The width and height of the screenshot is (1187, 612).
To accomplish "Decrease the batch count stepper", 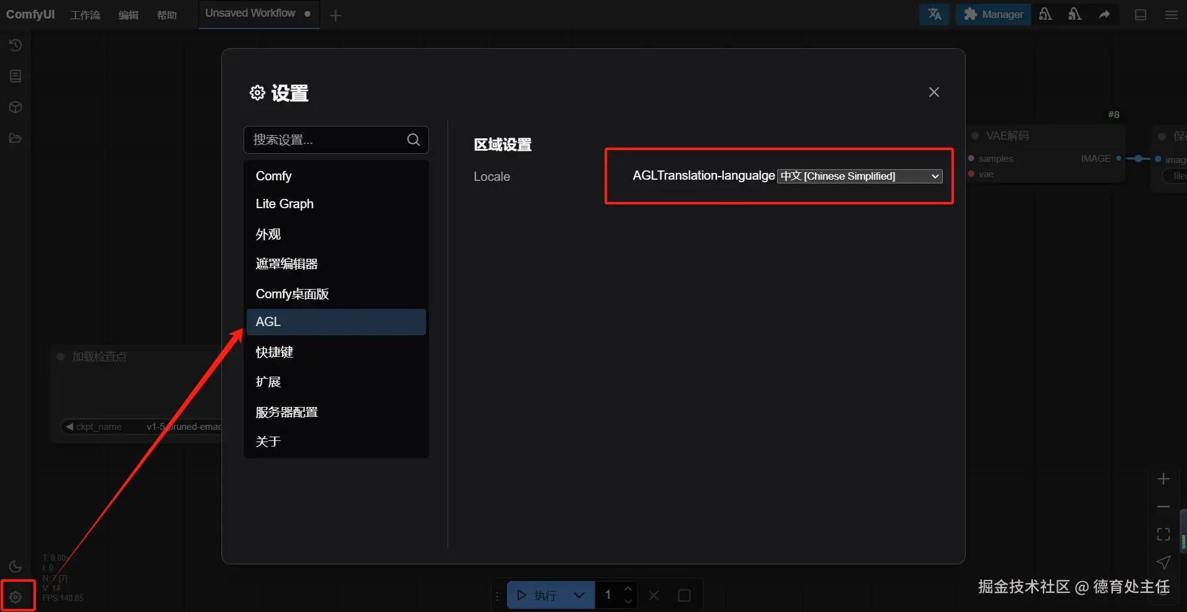I will coord(628,602).
